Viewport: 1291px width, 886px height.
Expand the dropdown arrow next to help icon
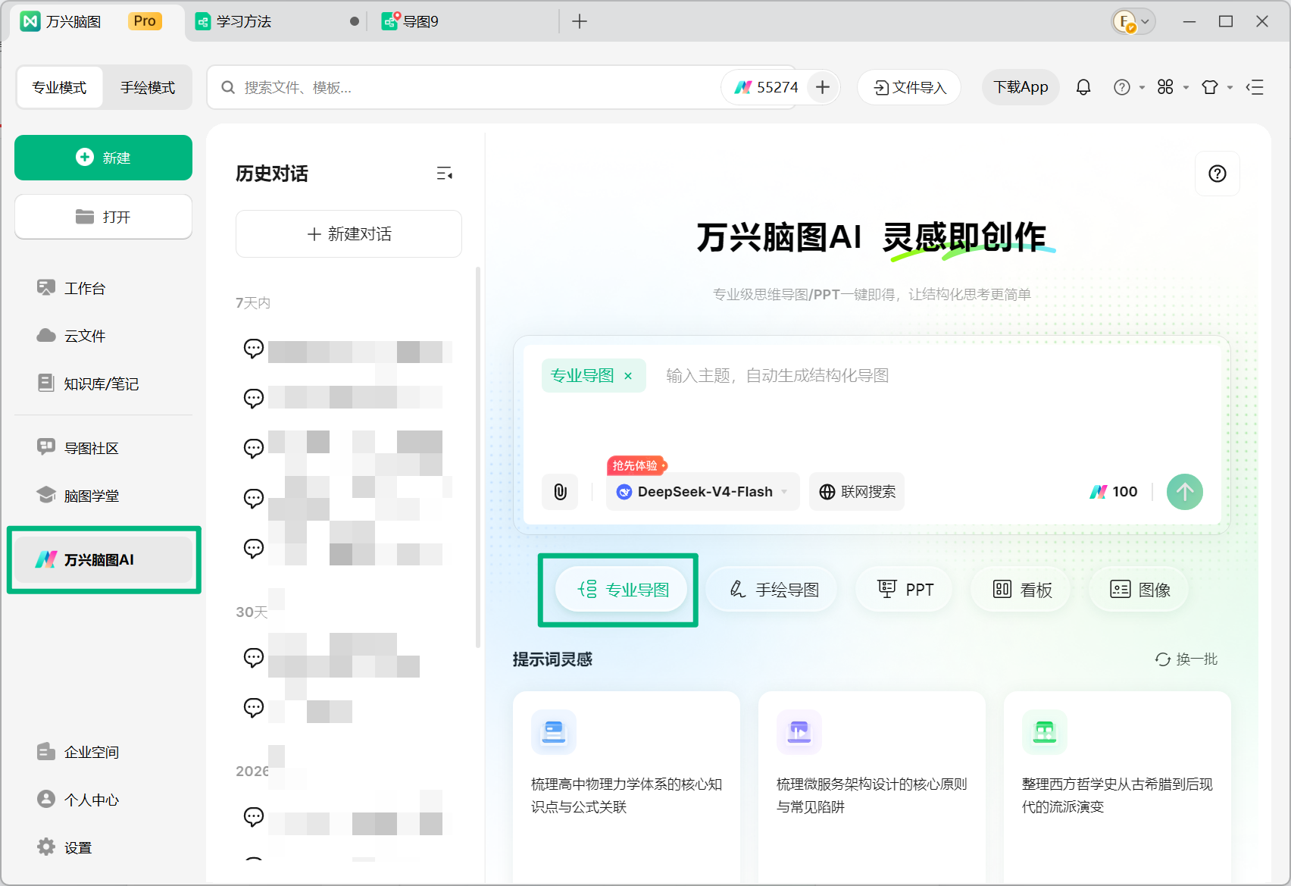coord(1142,88)
